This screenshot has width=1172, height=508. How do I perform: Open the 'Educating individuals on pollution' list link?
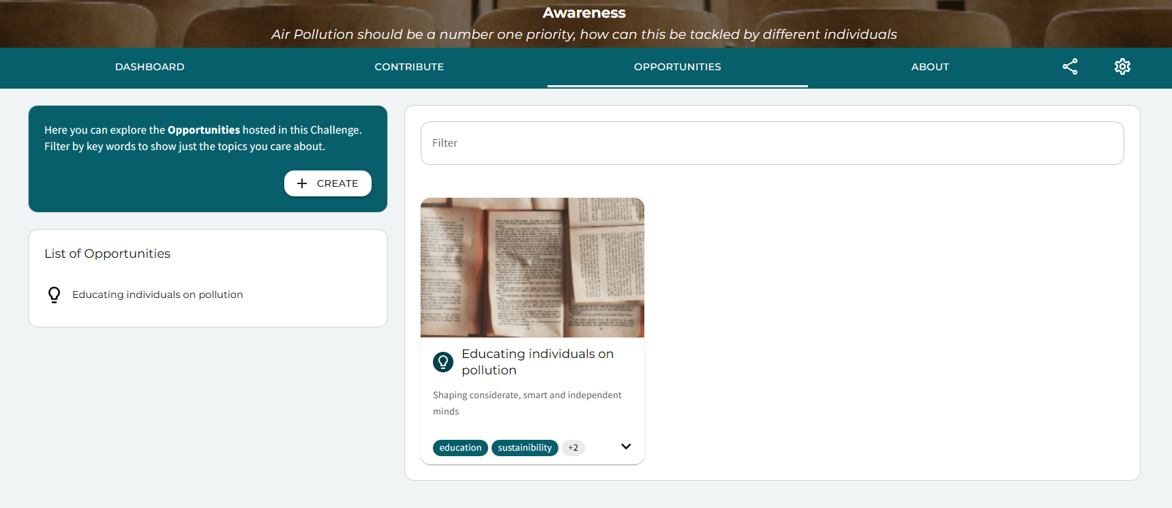click(157, 295)
